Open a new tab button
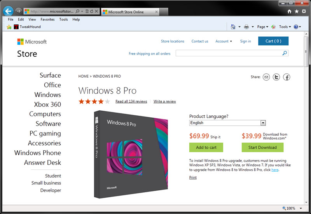 tap(164, 12)
